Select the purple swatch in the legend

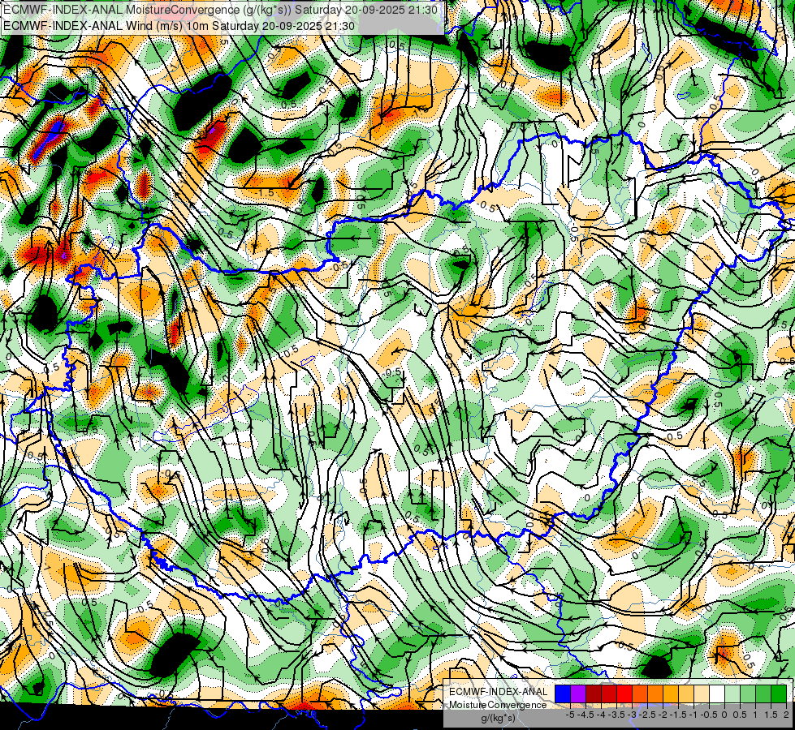(578, 694)
